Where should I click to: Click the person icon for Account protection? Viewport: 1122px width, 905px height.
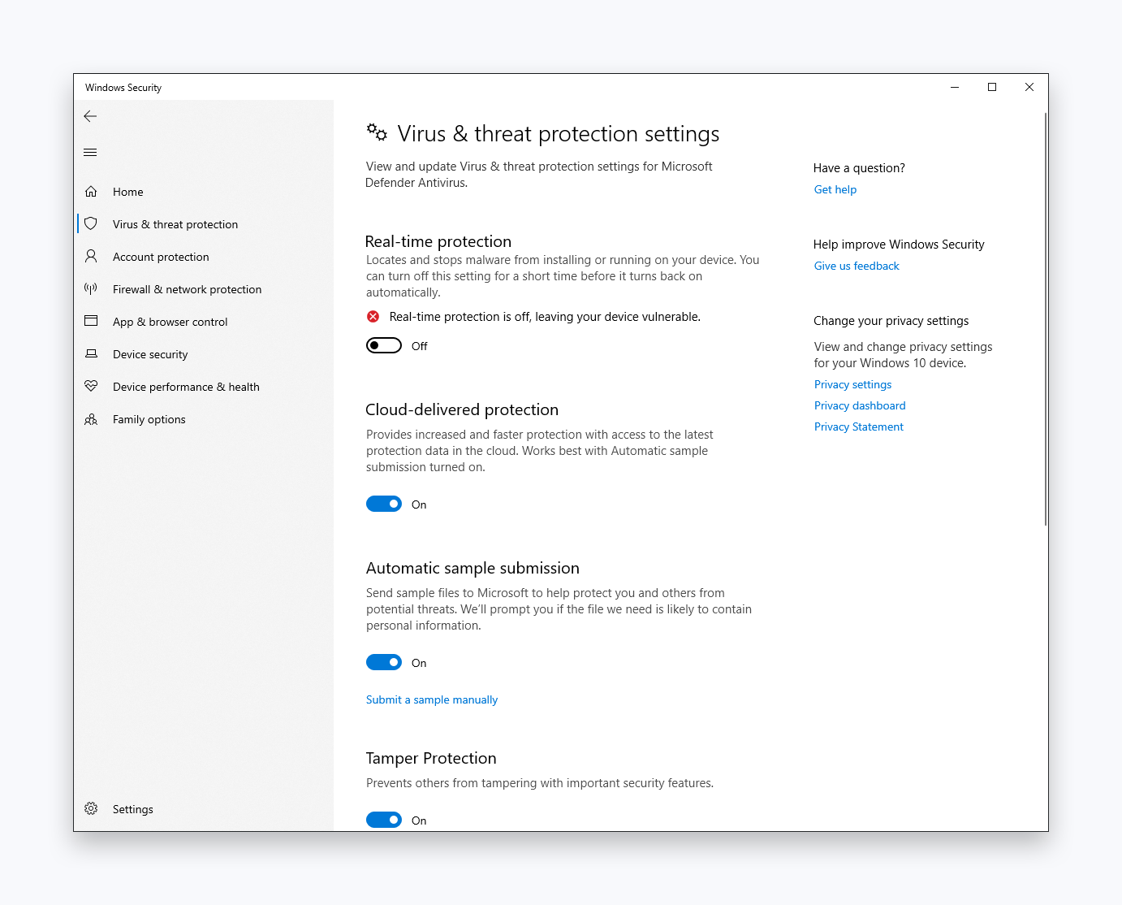click(91, 256)
